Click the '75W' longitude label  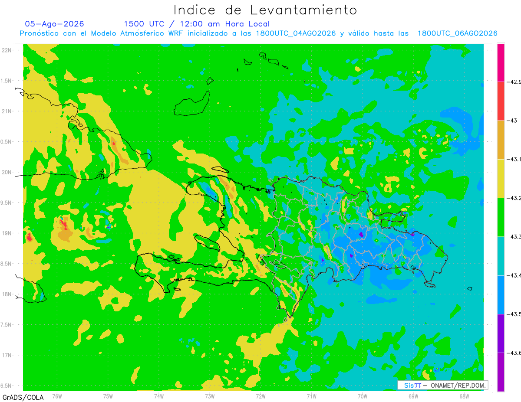tap(108, 396)
